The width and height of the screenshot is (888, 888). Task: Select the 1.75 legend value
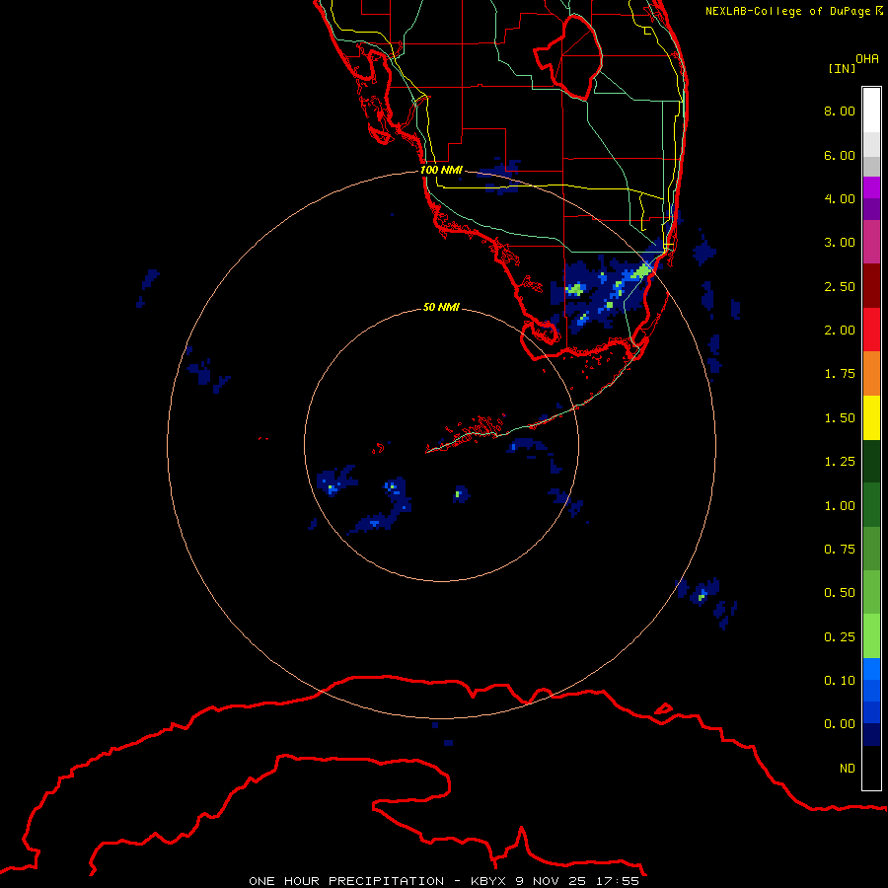(x=840, y=374)
